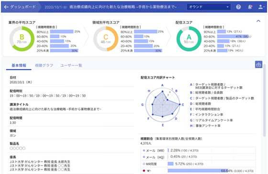Switch to the 基本情報 tab
Viewport: 268px width, 174px height.
(19, 65)
